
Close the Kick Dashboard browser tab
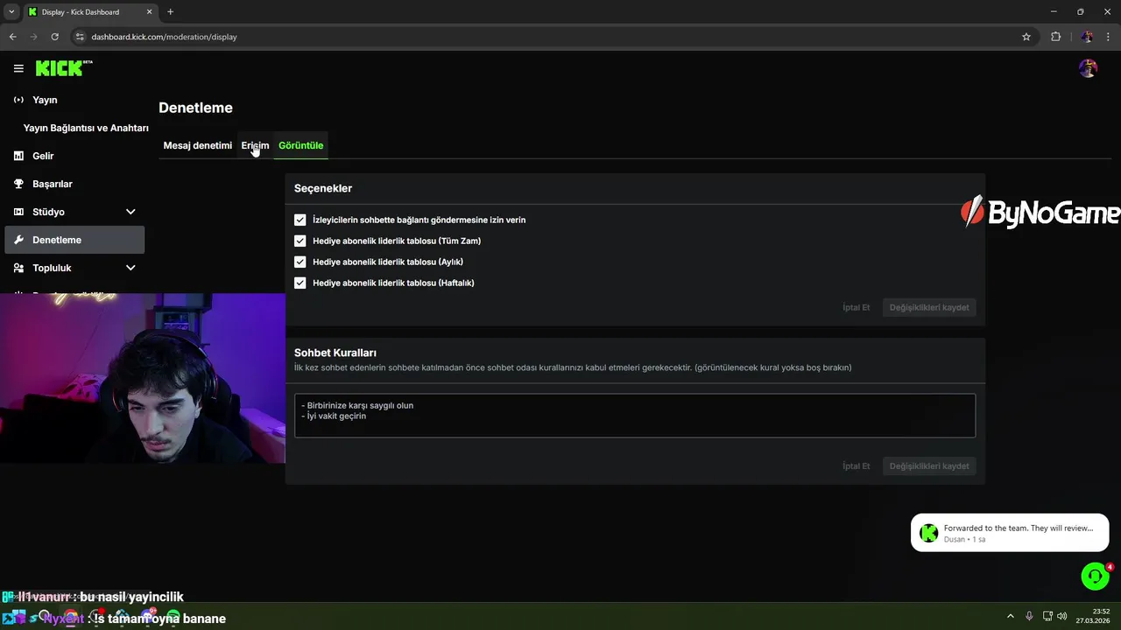coord(149,12)
